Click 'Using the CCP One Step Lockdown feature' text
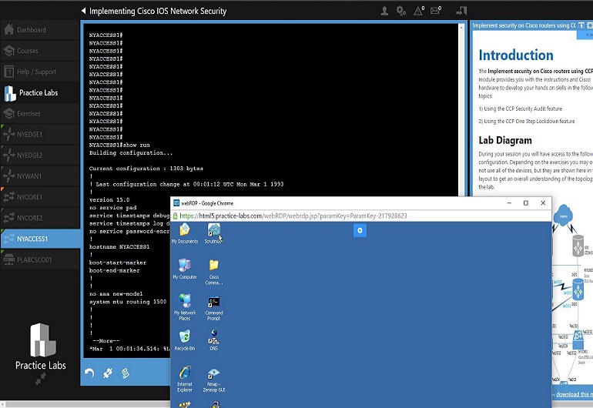 [529, 122]
